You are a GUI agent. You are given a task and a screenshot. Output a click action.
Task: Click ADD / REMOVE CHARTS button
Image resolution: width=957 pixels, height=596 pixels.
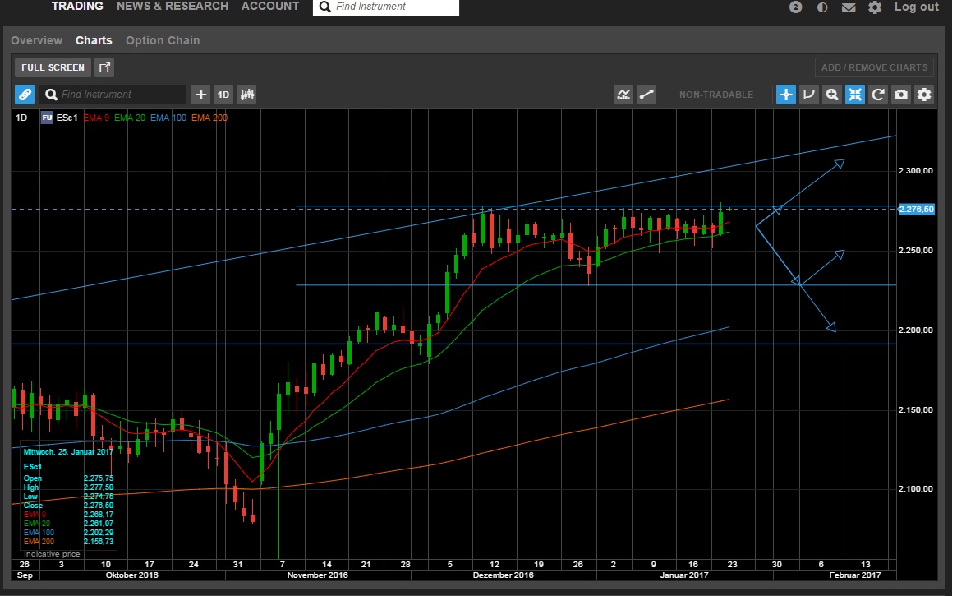tap(874, 67)
